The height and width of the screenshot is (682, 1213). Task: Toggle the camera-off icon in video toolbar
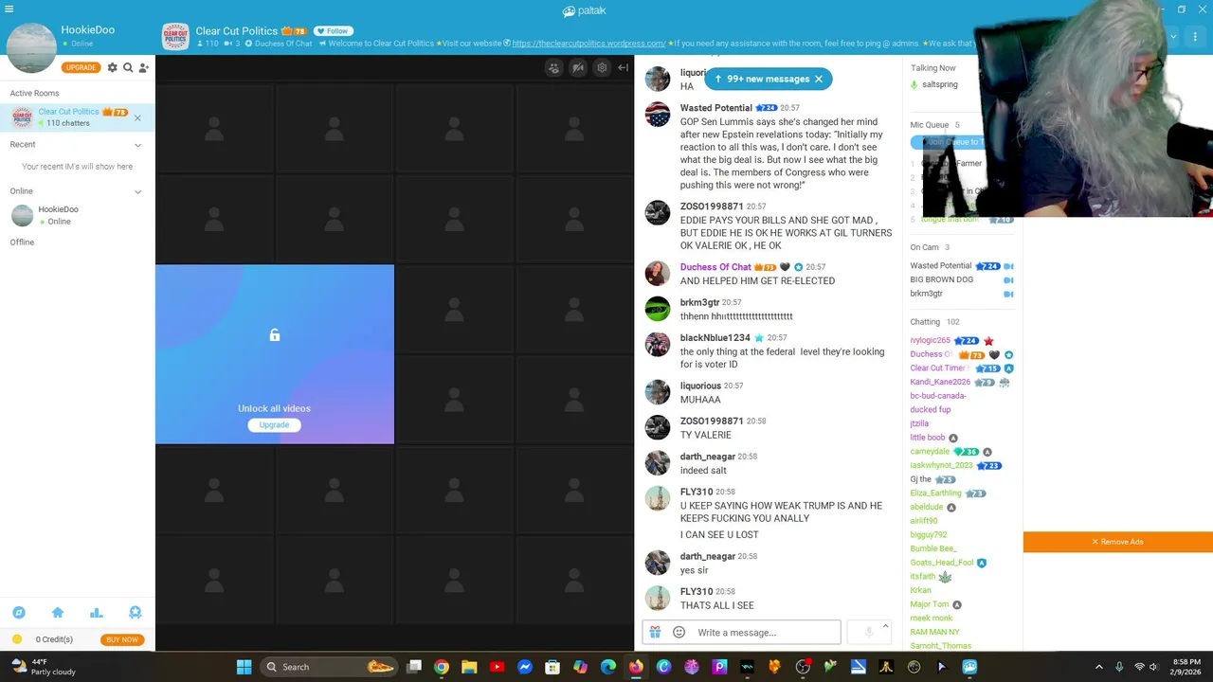tap(578, 67)
